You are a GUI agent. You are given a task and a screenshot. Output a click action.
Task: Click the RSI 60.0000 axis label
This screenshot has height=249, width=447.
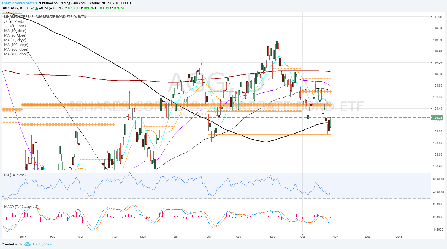438,179
